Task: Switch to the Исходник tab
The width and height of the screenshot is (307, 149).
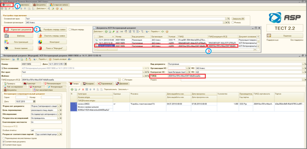Action: point(89,83)
